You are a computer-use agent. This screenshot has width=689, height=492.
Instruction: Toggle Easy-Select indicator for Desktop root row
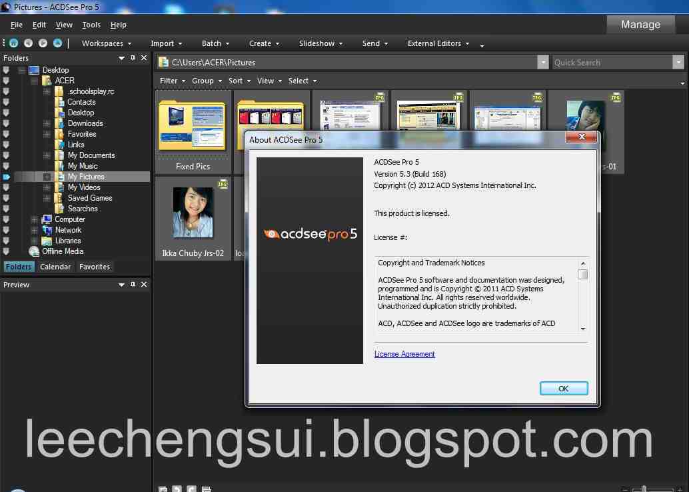pyautogui.click(x=6, y=70)
